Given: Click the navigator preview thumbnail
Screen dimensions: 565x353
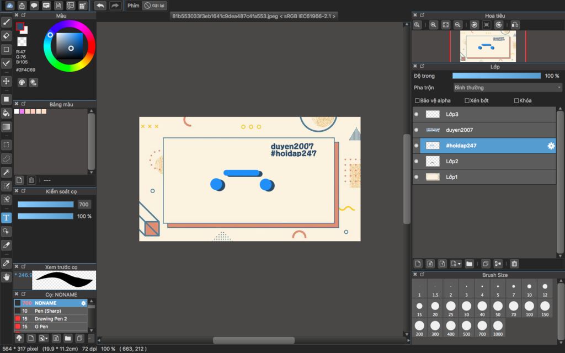Looking at the screenshot, I should pos(488,46).
